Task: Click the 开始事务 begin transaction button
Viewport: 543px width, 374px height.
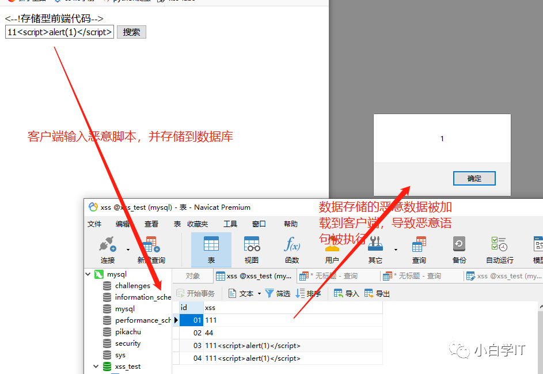Action: (196, 293)
